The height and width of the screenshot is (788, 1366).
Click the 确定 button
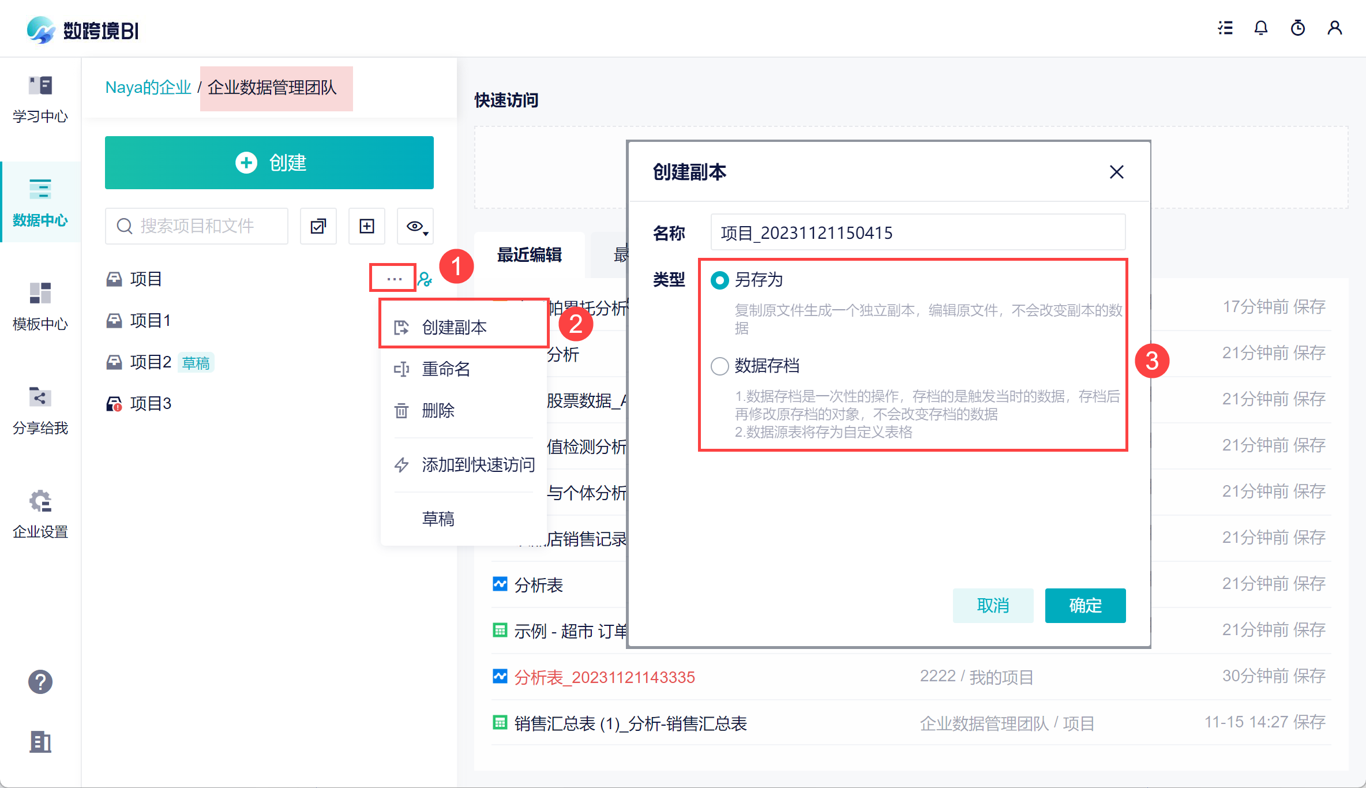pos(1085,606)
